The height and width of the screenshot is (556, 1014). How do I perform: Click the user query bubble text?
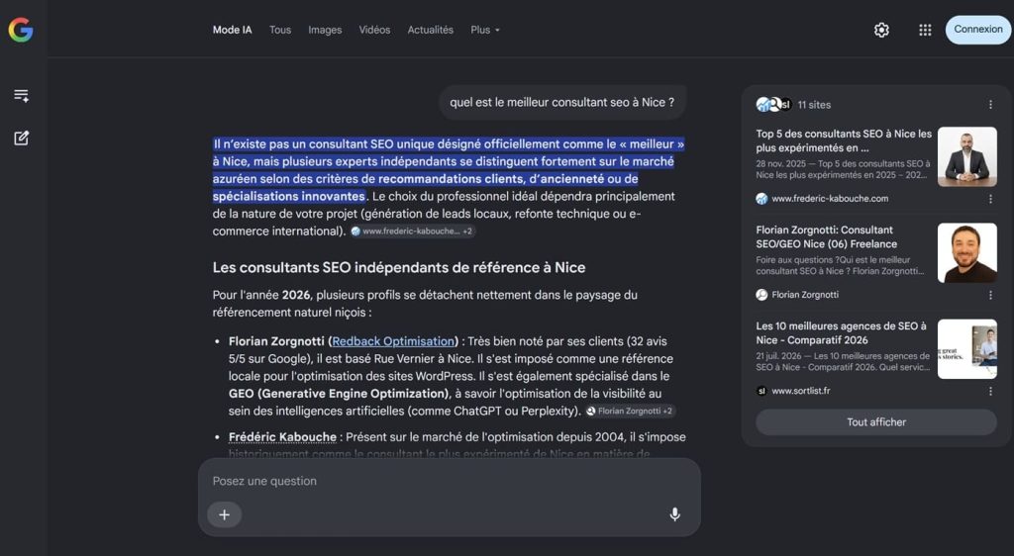[562, 102]
